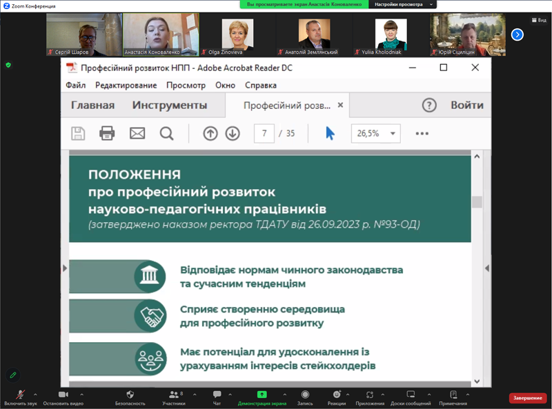Open Настройки просмотра view options dropdown

403,4
